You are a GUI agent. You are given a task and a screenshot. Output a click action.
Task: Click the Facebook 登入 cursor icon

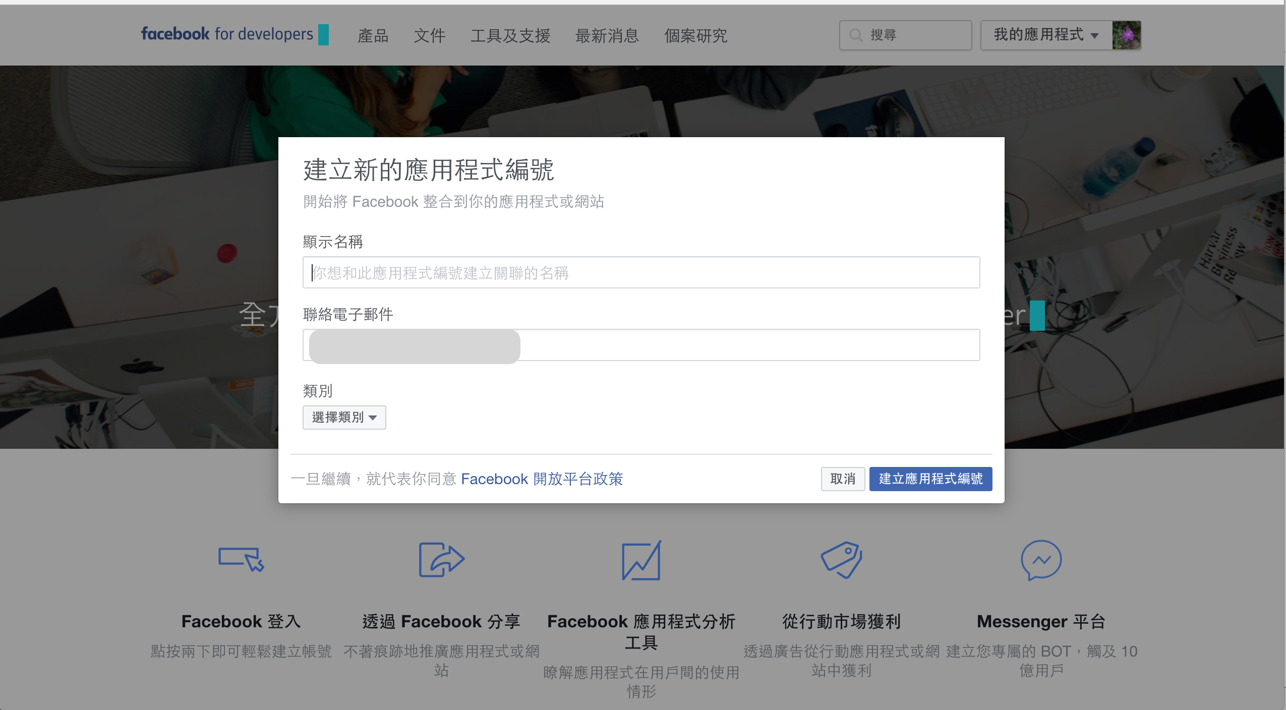(x=241, y=559)
